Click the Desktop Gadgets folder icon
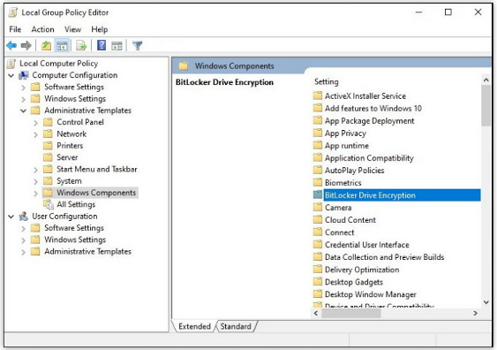 pos(318,282)
